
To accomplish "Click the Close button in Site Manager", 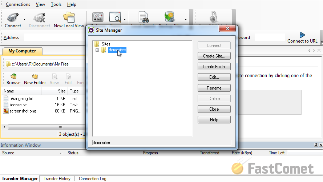I will coord(214,109).
